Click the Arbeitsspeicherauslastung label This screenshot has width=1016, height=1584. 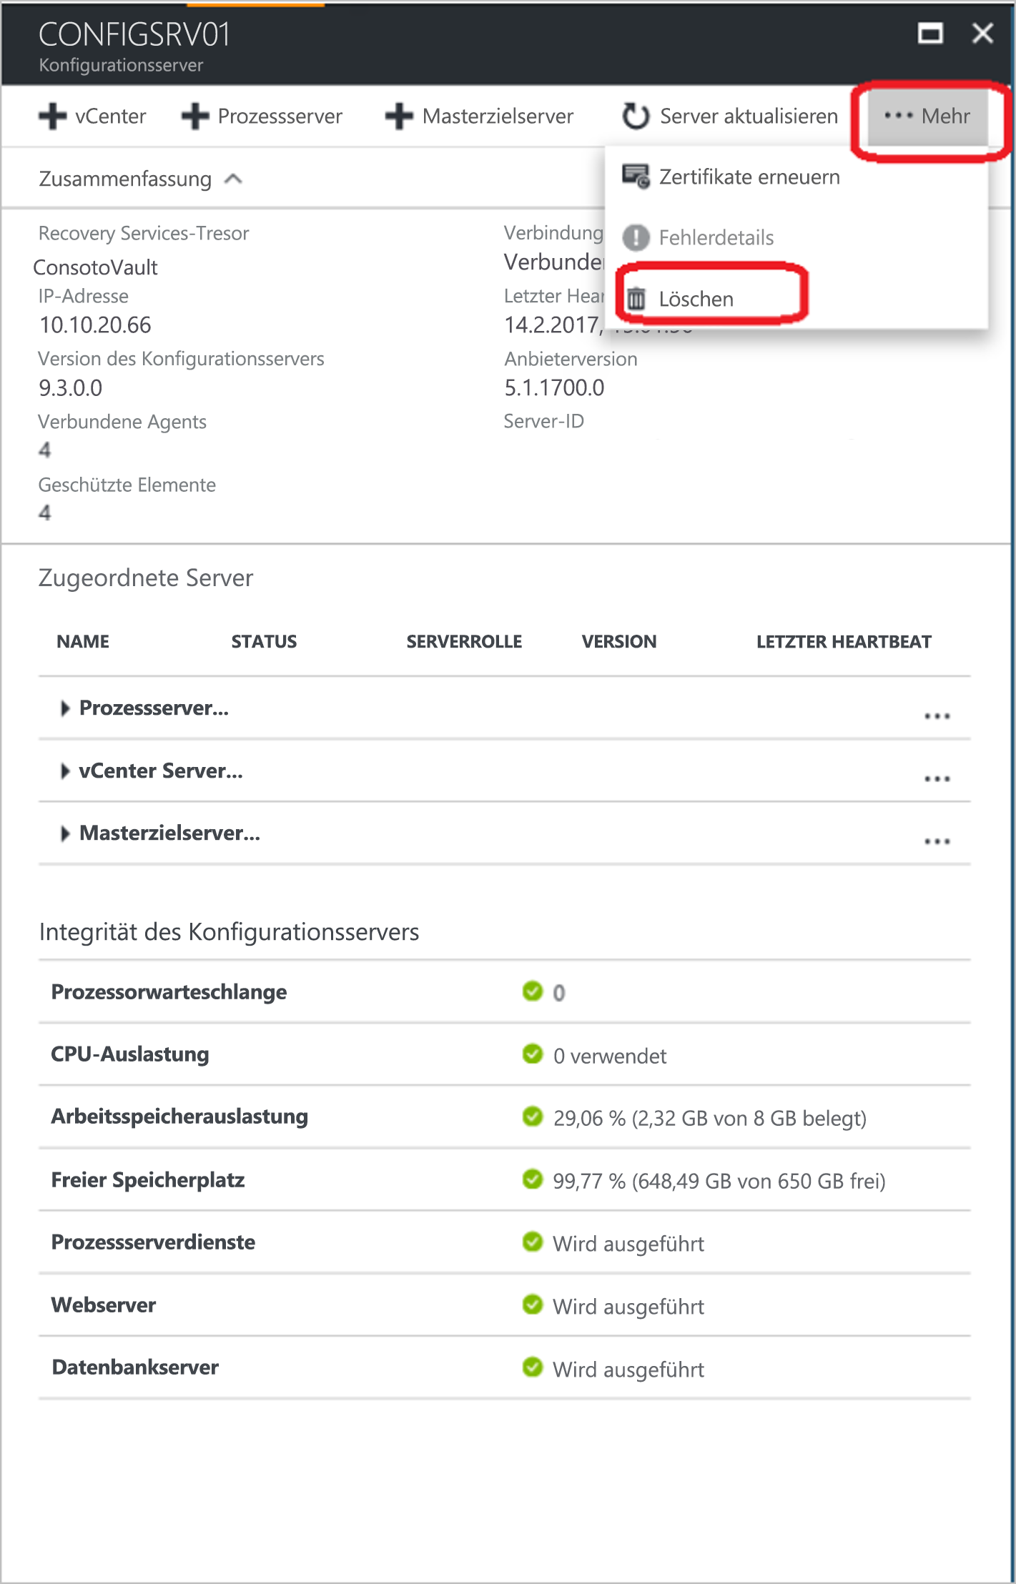coord(179,1117)
